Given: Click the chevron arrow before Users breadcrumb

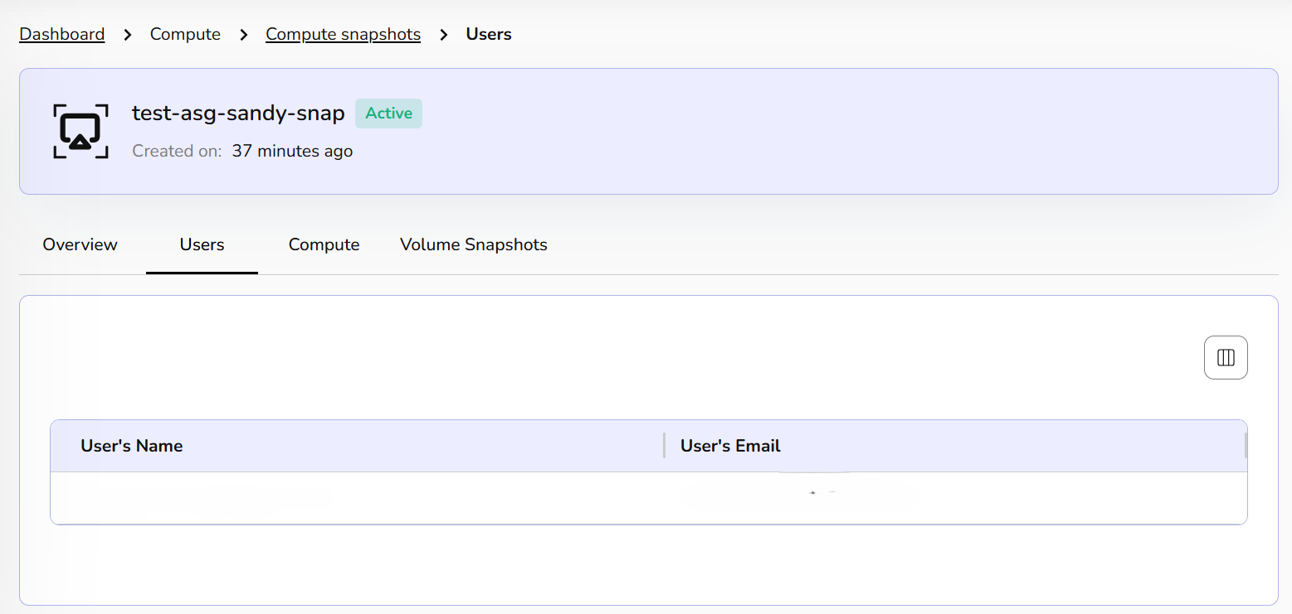Looking at the screenshot, I should 444,35.
